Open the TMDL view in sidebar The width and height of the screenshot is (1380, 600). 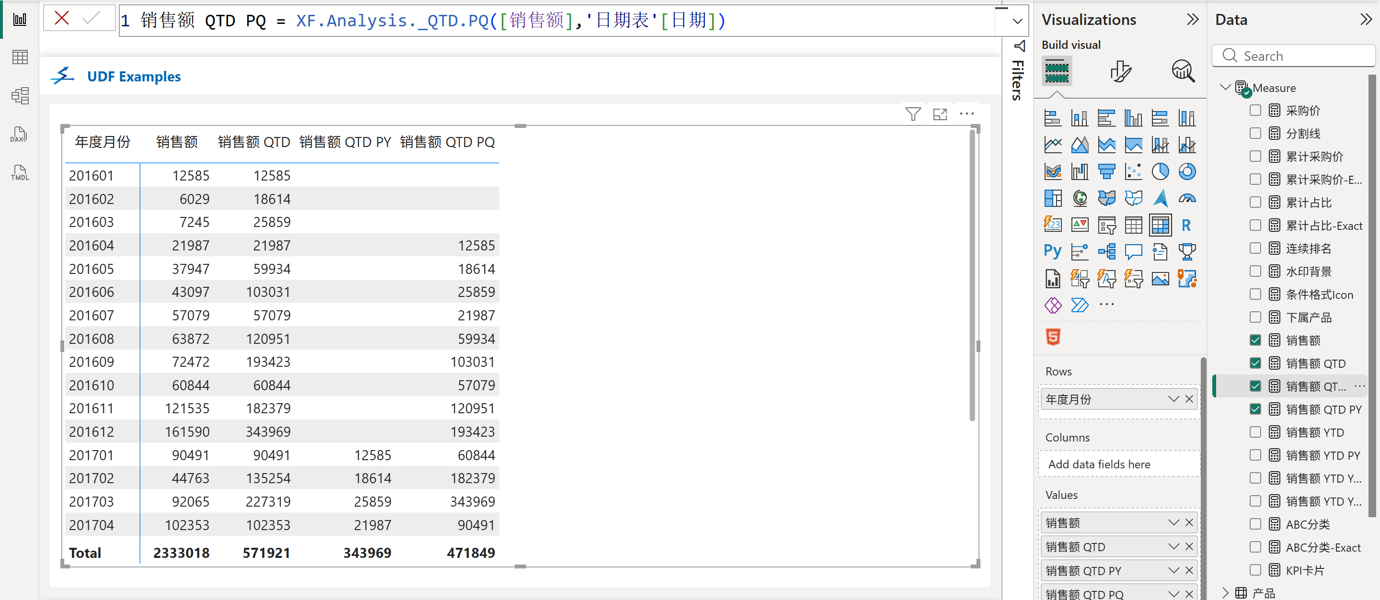tap(19, 173)
